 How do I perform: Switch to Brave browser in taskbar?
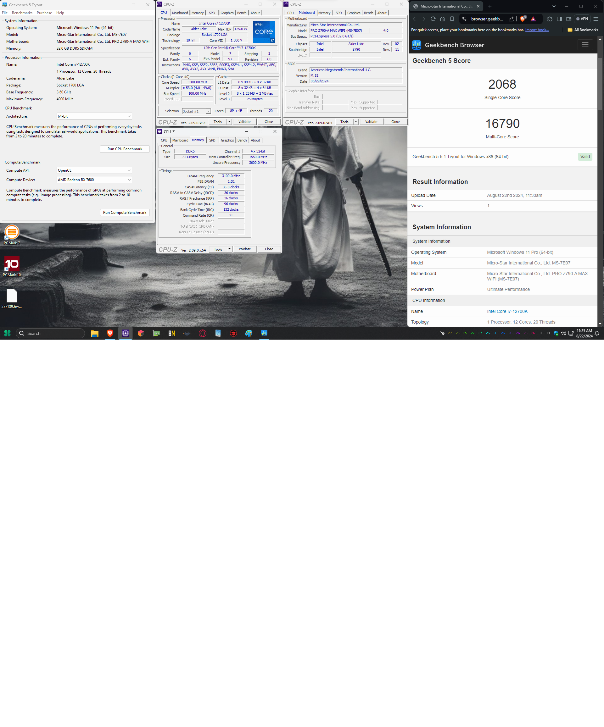pyautogui.click(x=110, y=333)
